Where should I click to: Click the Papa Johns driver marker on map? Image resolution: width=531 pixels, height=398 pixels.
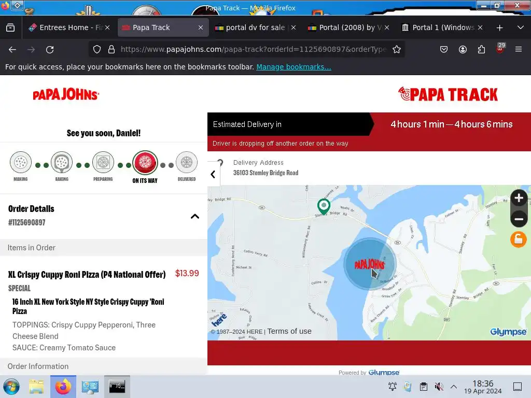(x=369, y=264)
